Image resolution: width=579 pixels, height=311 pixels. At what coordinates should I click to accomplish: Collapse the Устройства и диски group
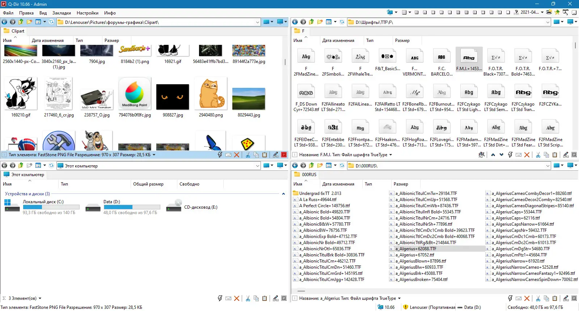point(283,194)
